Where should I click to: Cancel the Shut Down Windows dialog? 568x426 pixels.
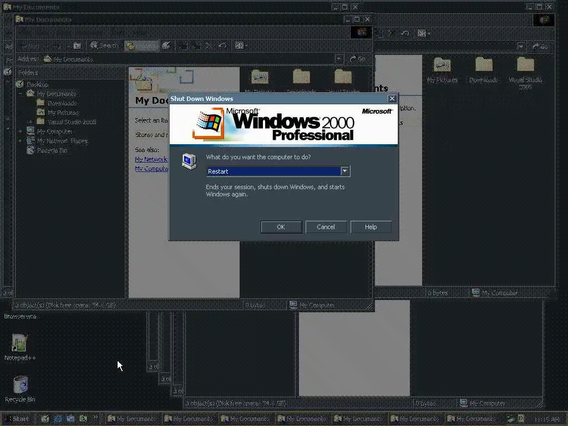coord(326,227)
